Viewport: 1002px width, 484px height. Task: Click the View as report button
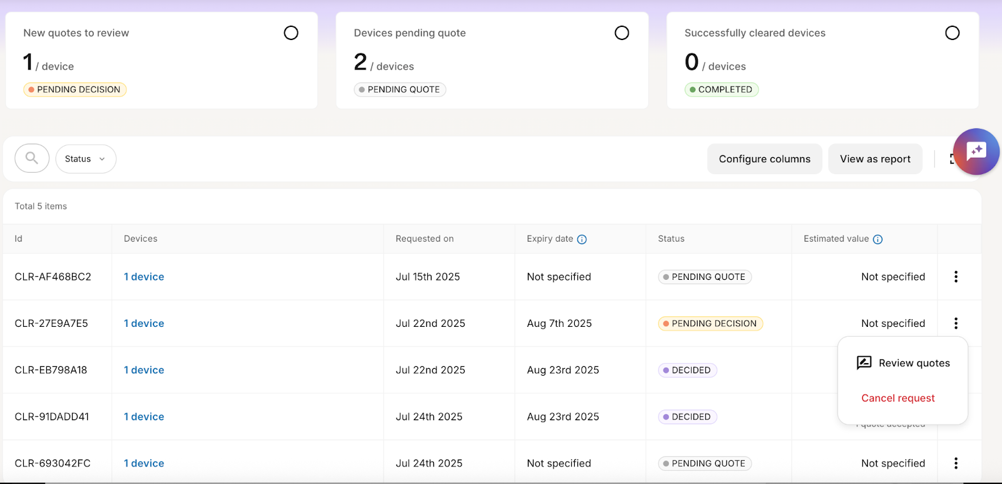click(x=875, y=159)
